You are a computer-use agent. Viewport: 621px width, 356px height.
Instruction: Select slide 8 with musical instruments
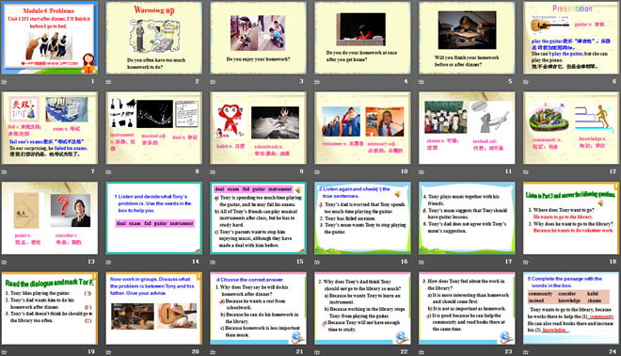[x=153, y=128]
